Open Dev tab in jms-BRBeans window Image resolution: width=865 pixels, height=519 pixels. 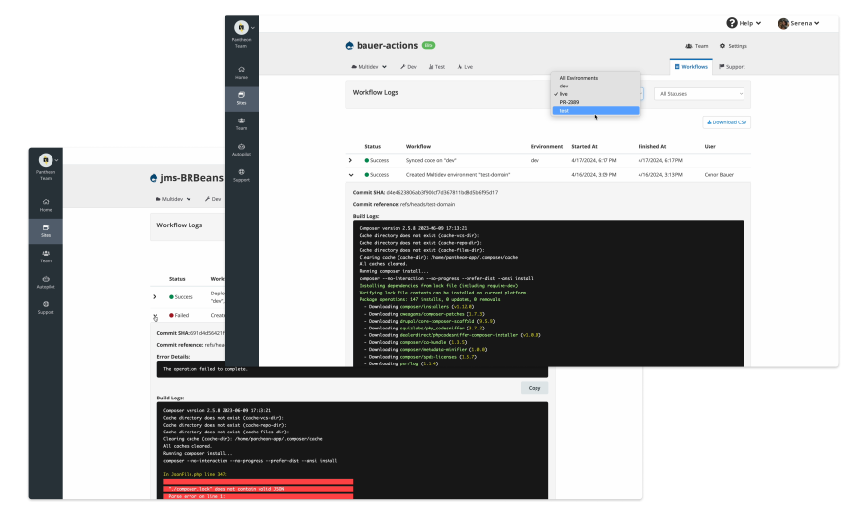click(213, 199)
